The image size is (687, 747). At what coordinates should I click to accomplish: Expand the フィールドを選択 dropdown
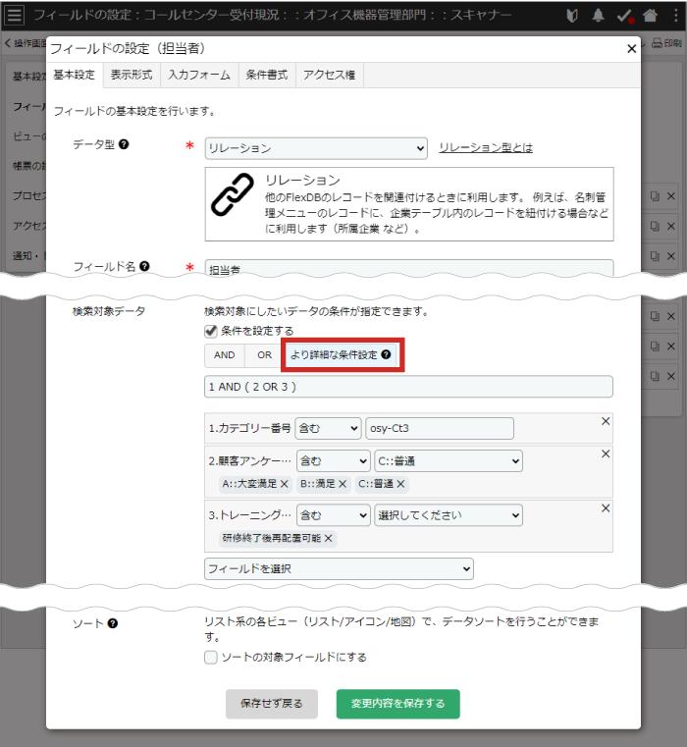tap(339, 568)
